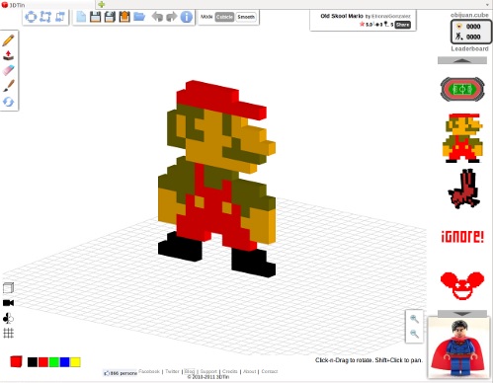
Task: Switch Mode to Cubicle
Action: (x=224, y=17)
